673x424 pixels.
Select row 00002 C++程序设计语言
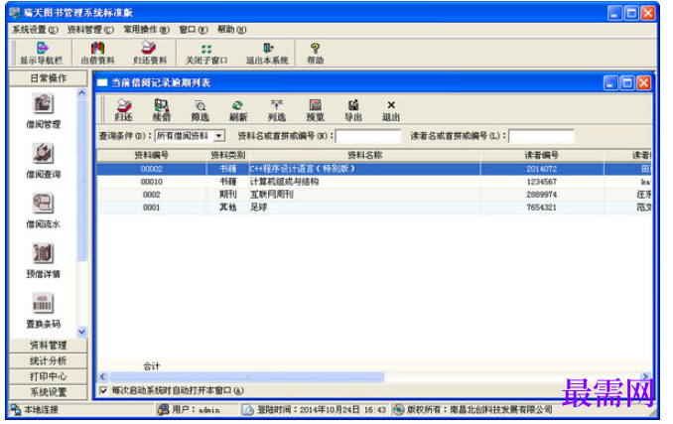click(374, 169)
